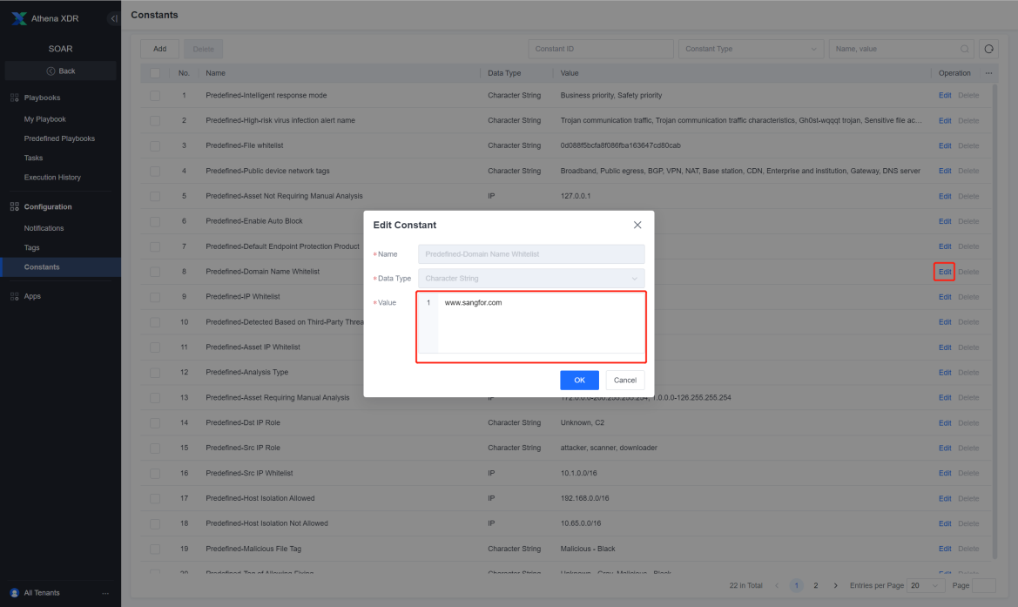Image resolution: width=1018 pixels, height=607 pixels.
Task: Click Cancel in Edit Constant dialog
Action: [x=625, y=381]
